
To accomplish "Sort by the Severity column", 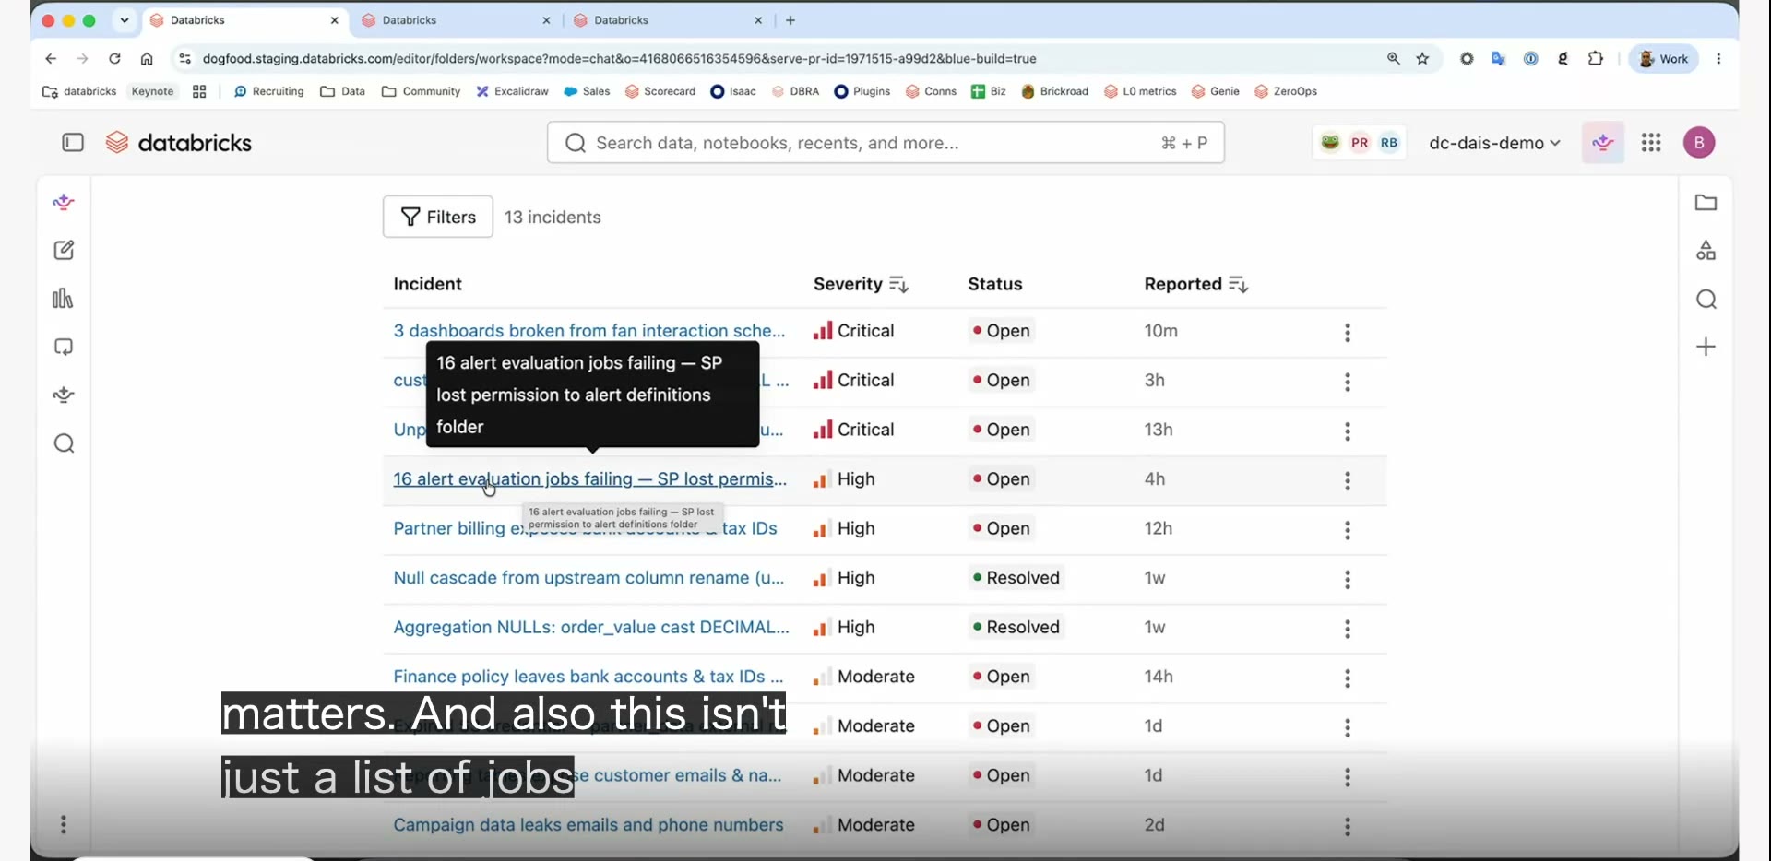I will point(861,285).
